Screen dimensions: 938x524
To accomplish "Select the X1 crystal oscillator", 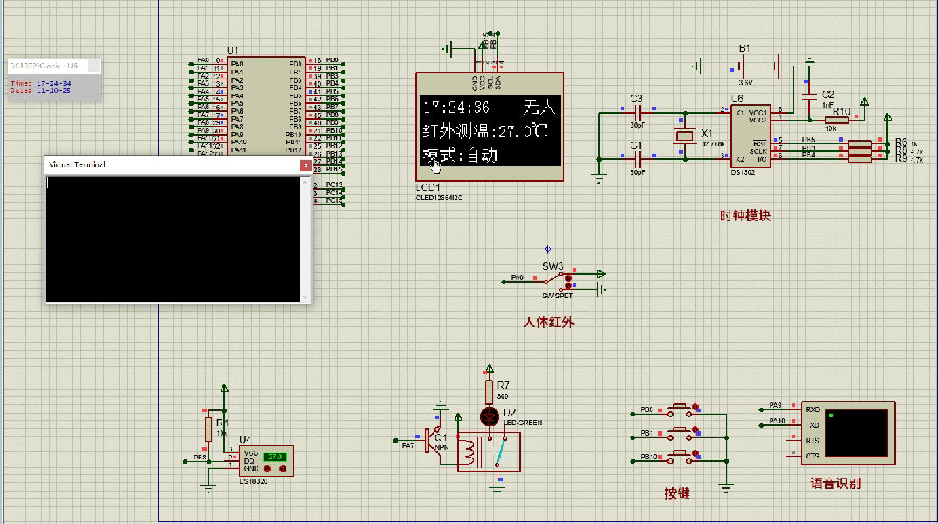I will tap(684, 136).
